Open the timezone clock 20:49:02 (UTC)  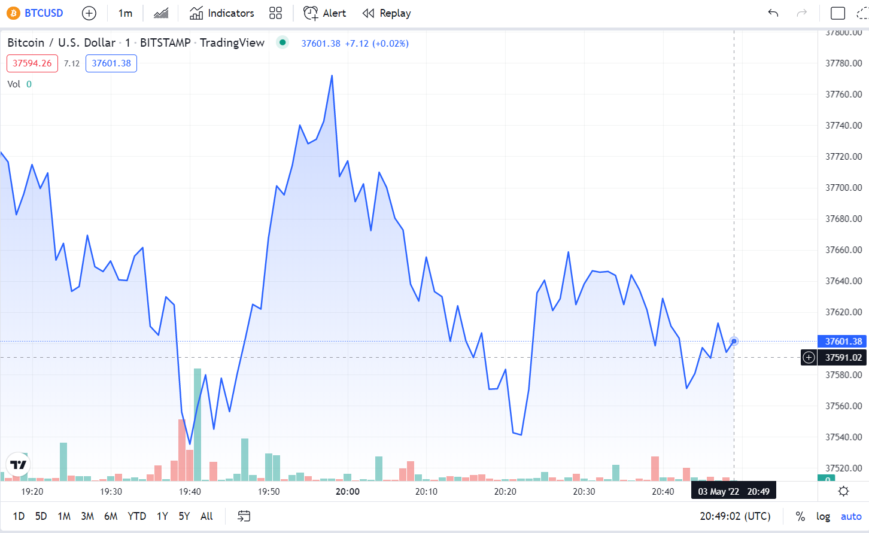pos(736,516)
